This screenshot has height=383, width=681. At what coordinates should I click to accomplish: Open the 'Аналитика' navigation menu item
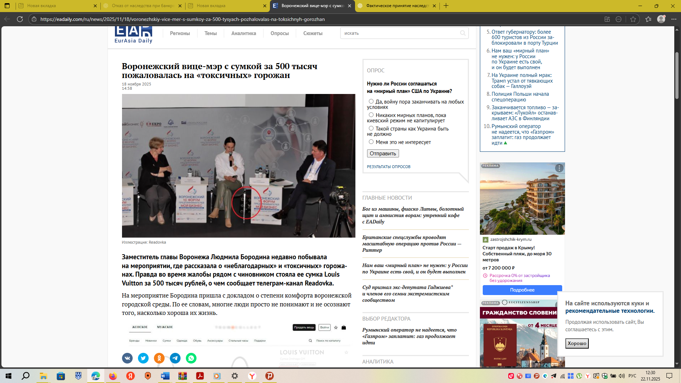click(x=243, y=33)
